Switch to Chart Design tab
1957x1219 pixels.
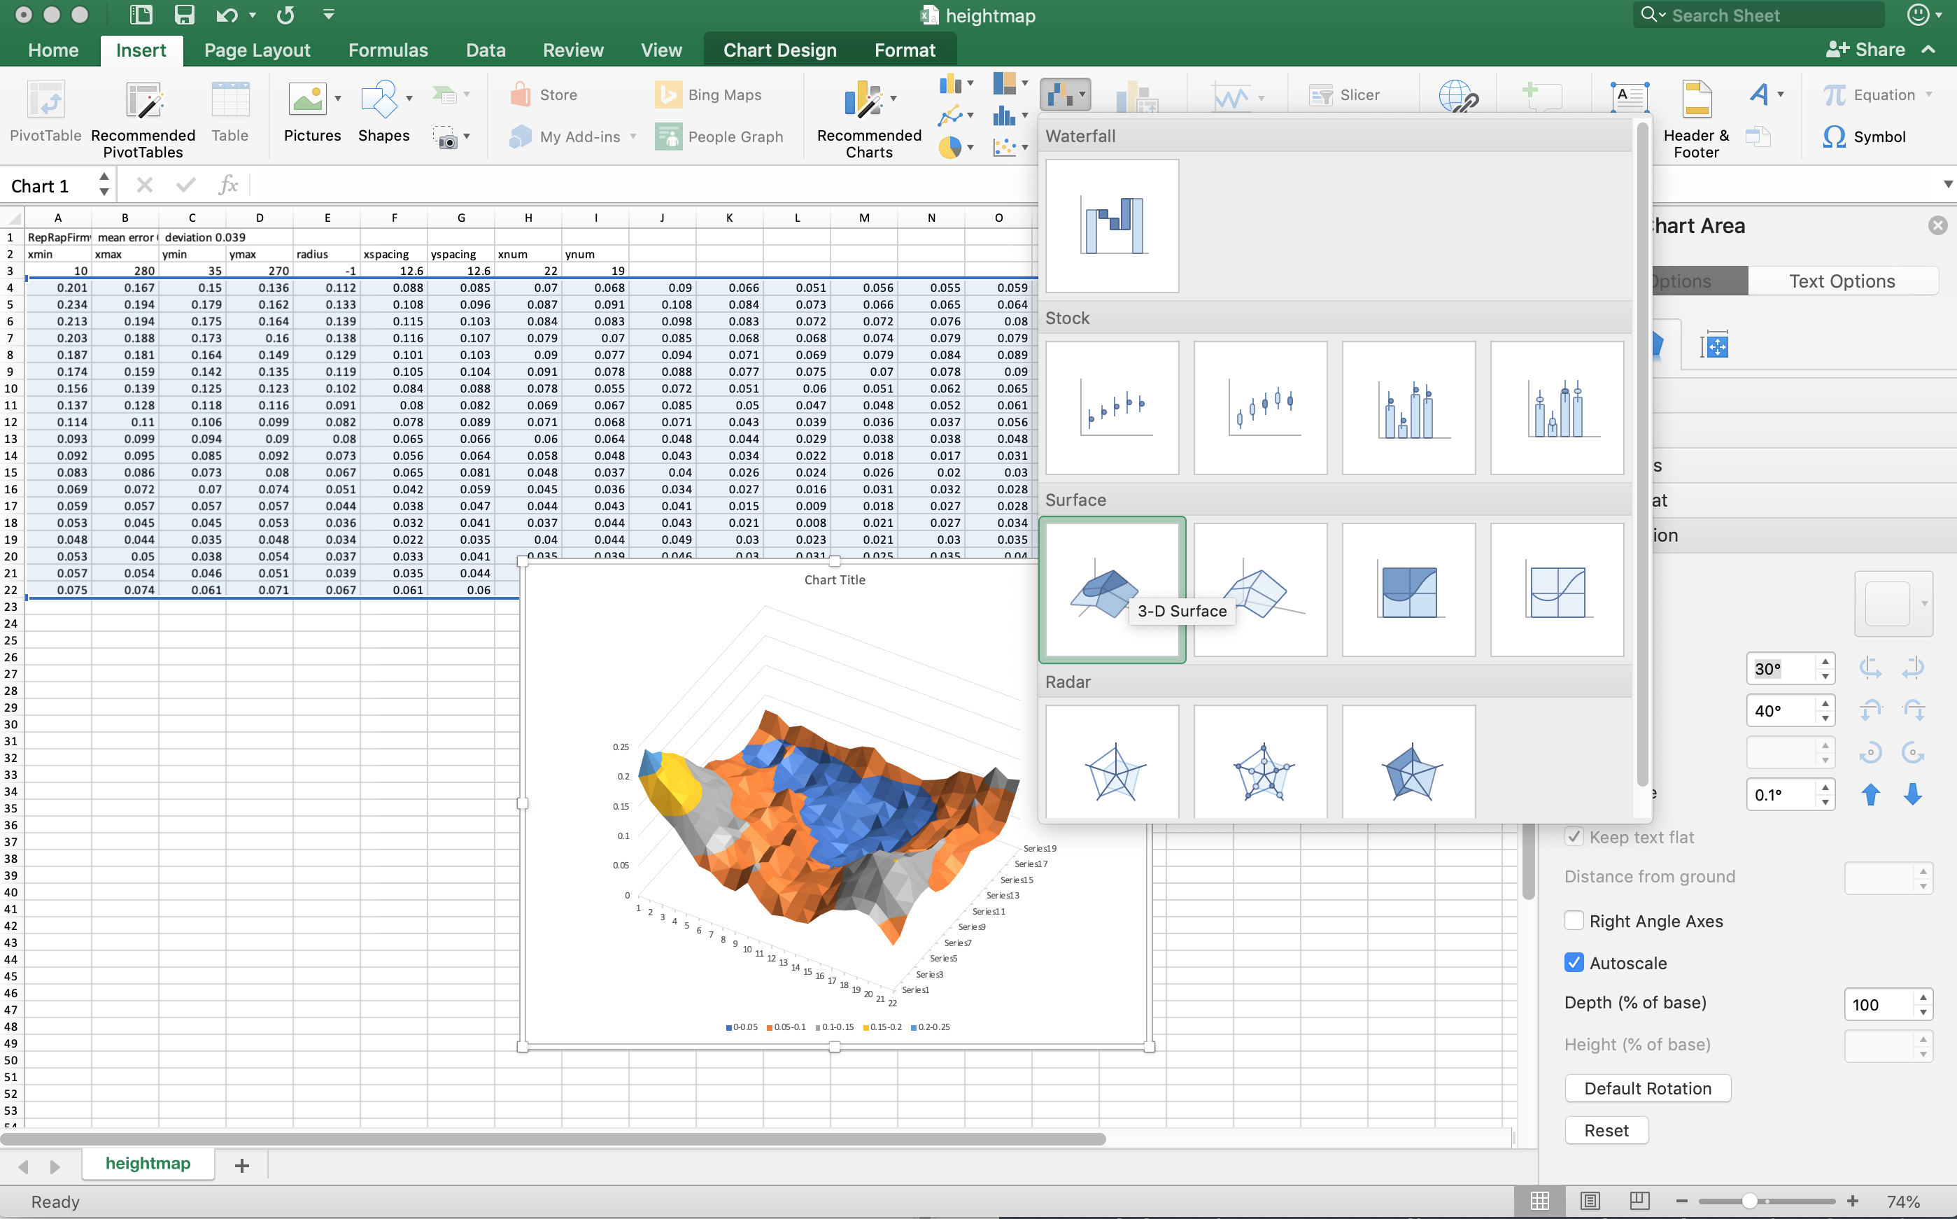tap(779, 50)
